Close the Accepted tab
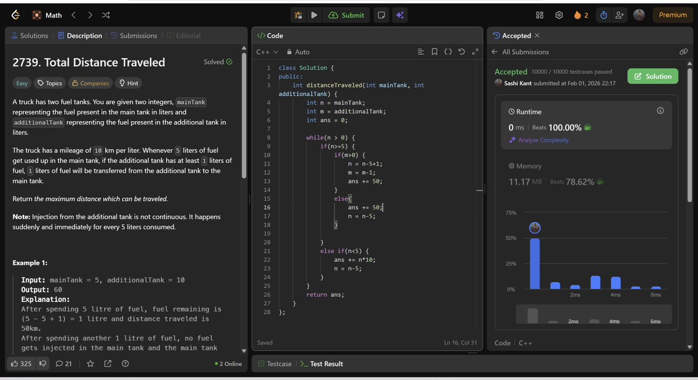This screenshot has height=380, width=698. coord(537,35)
